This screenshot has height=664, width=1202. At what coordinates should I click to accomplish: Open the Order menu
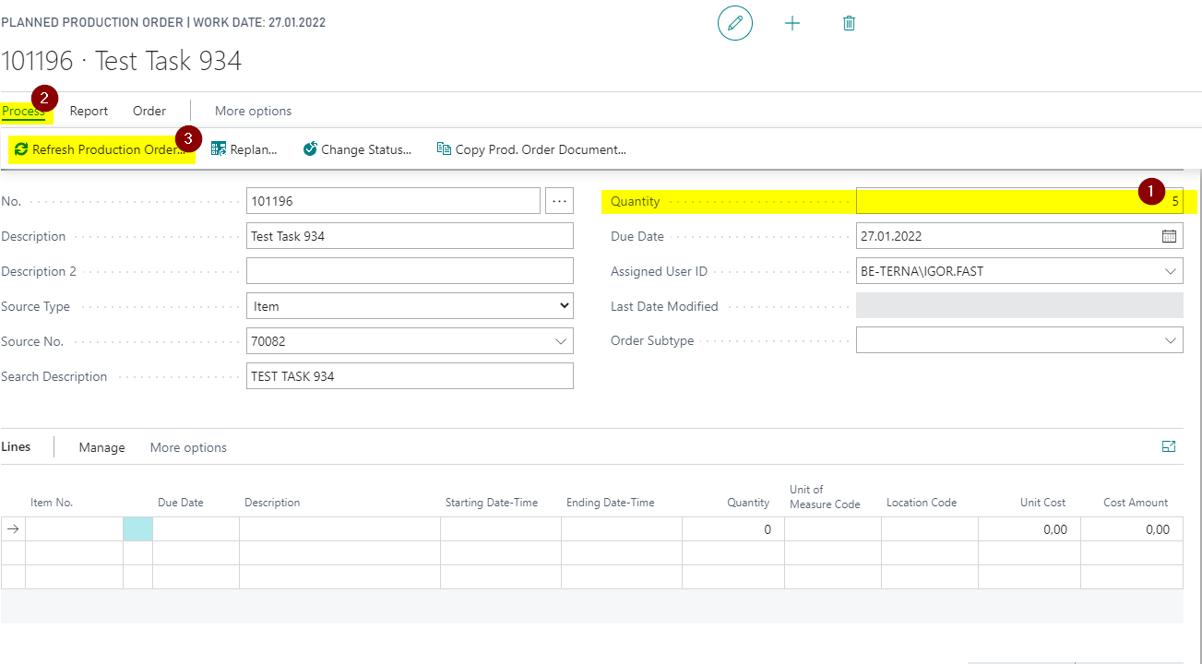click(149, 111)
